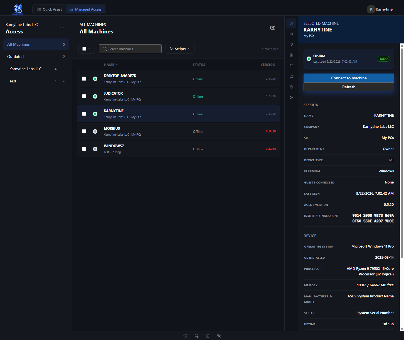Open the terminal console icon in detail sidebar
Viewport: 404px width, 340px height.
(x=291, y=34)
